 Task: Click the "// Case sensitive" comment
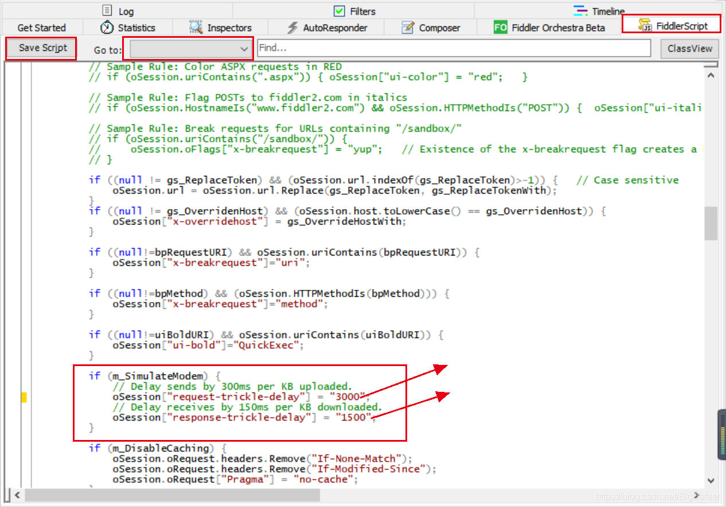click(x=627, y=180)
